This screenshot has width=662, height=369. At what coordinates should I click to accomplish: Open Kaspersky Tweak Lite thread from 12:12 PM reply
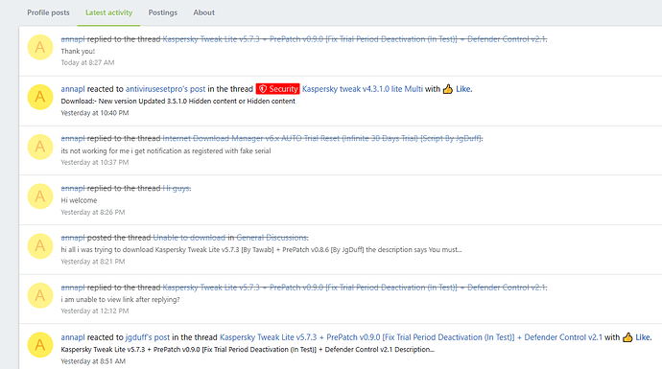tap(354, 288)
